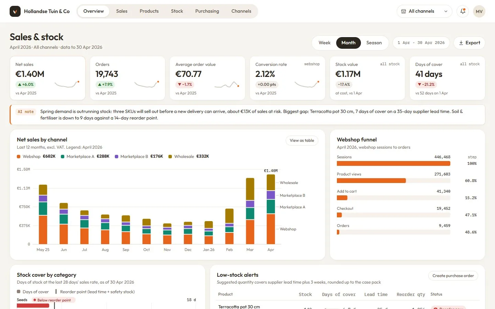Click the May 25 stacked bar
The image size is (495, 309).
(43, 215)
